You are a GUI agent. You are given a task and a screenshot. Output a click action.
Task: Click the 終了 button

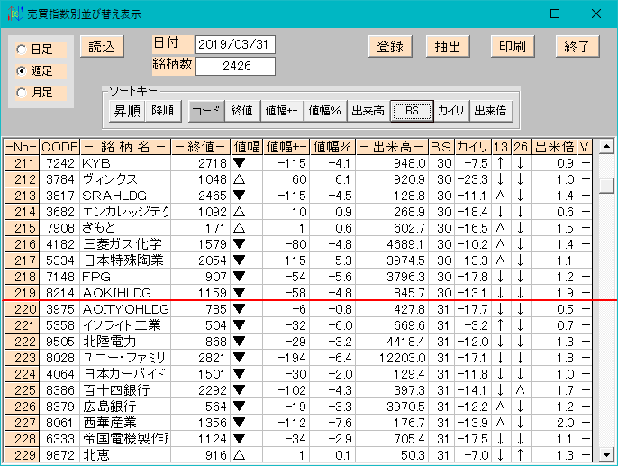577,47
